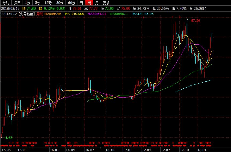Click the MA60:56.11 indicator label
231x152 pixels.
[119, 14]
